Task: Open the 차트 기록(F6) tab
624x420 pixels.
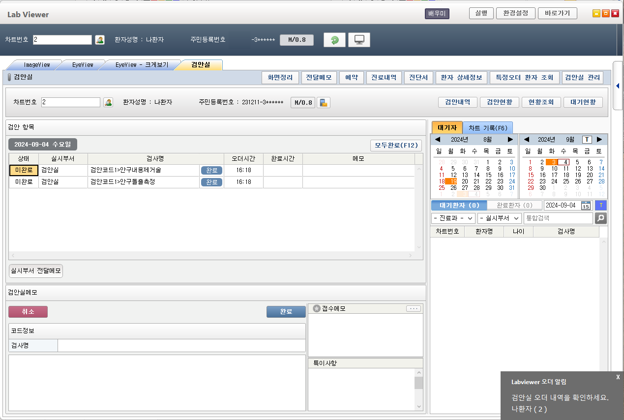Action: pos(488,128)
